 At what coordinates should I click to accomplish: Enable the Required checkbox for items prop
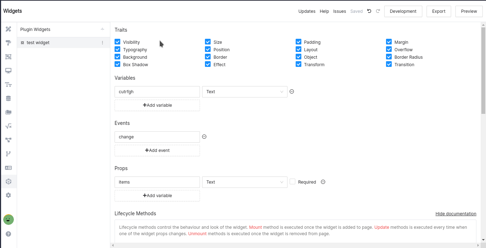[x=292, y=181]
